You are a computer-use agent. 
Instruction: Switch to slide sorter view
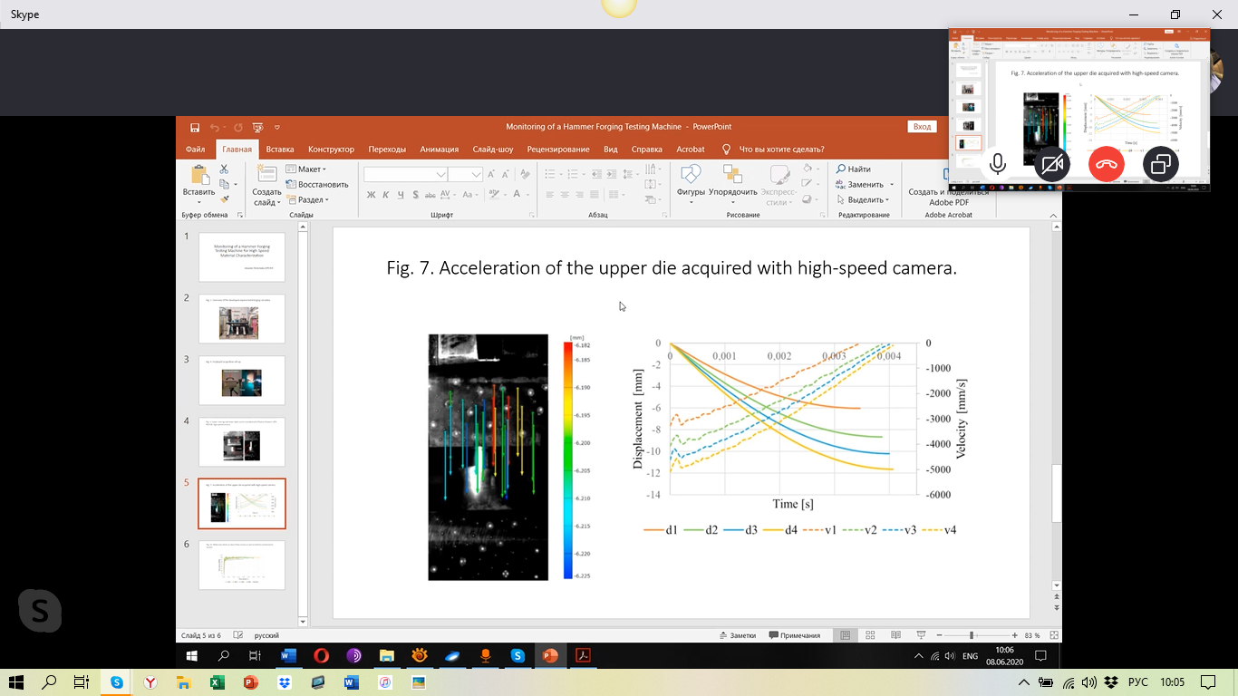coord(870,635)
